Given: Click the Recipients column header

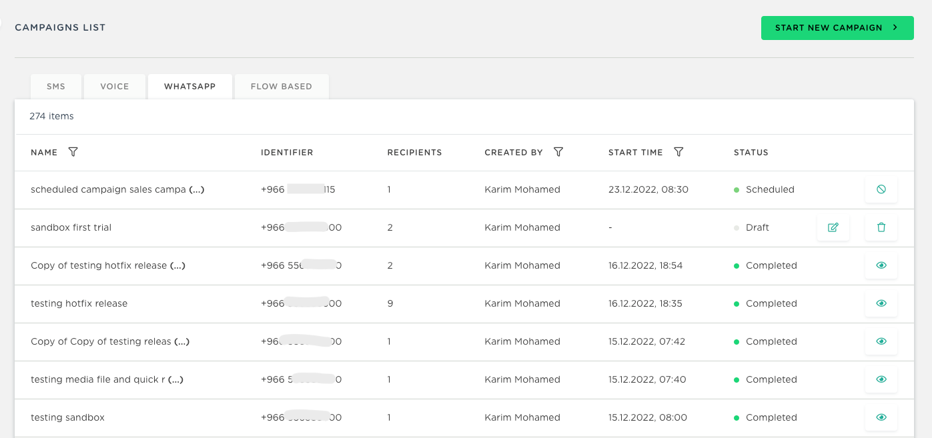Looking at the screenshot, I should 414,153.
